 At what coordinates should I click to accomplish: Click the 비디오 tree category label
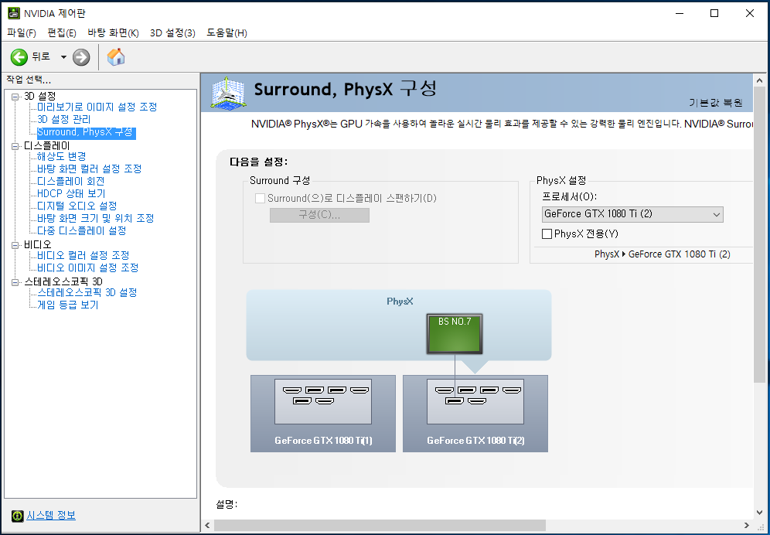point(37,244)
